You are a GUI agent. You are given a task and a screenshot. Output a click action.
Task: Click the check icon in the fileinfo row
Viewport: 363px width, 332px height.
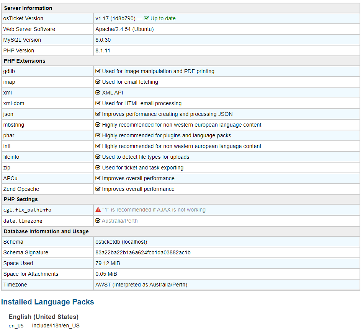pos(98,157)
